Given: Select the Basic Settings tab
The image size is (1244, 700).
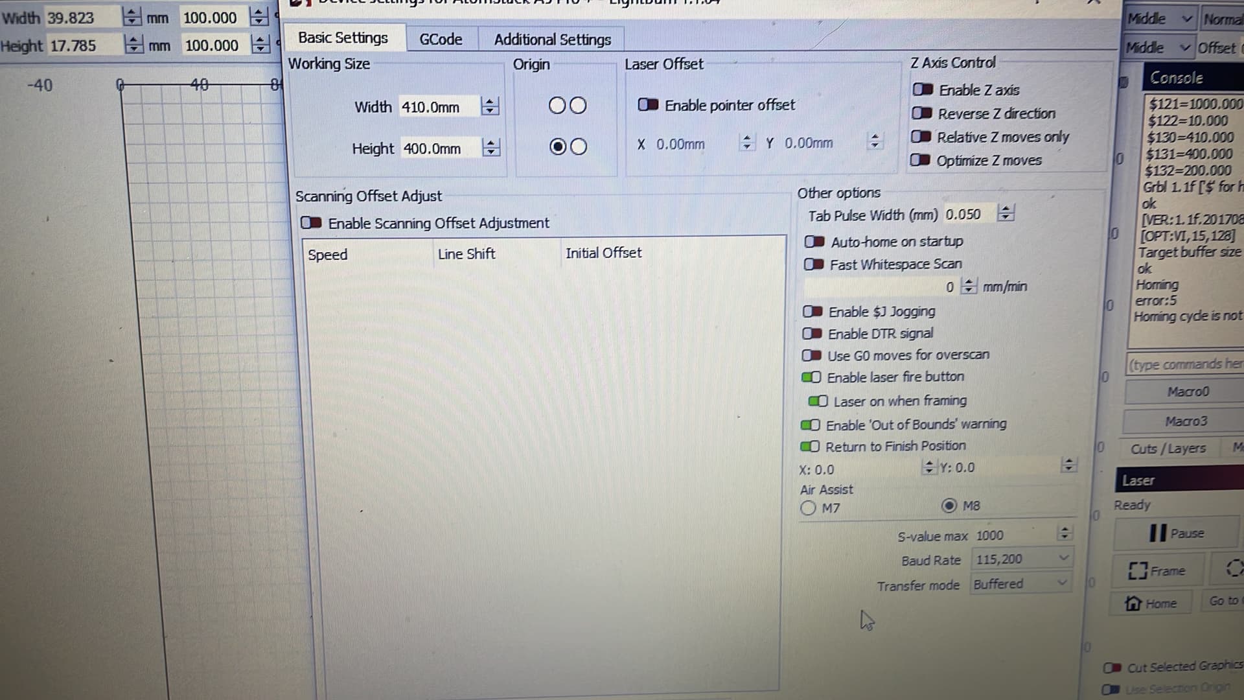Looking at the screenshot, I should coord(343,38).
